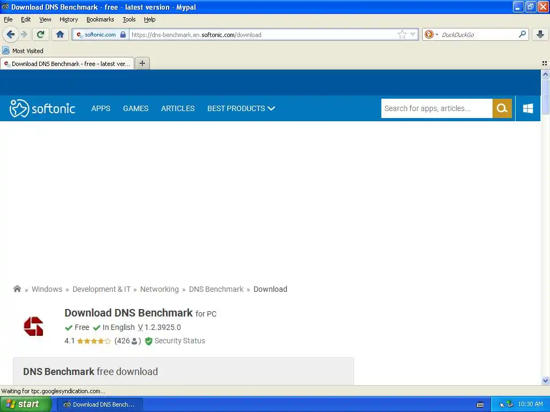Viewport: 550px width, 412px height.
Task: Open the Help menu
Action: 149,19
